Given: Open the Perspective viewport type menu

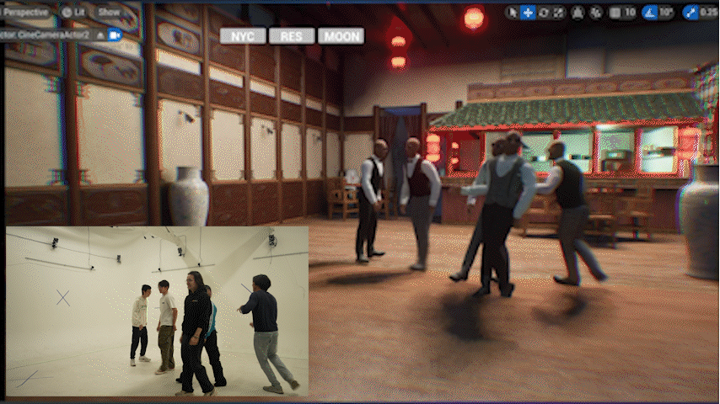Looking at the screenshot, I should point(25,13).
